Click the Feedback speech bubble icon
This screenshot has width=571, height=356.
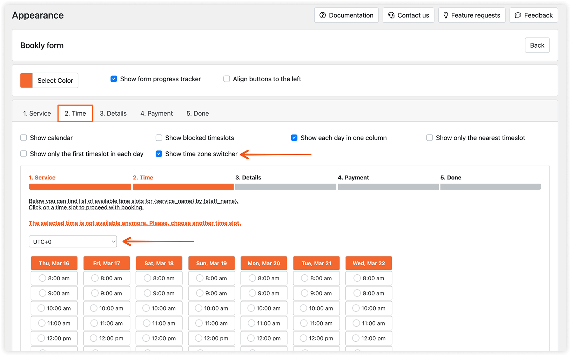pos(518,15)
